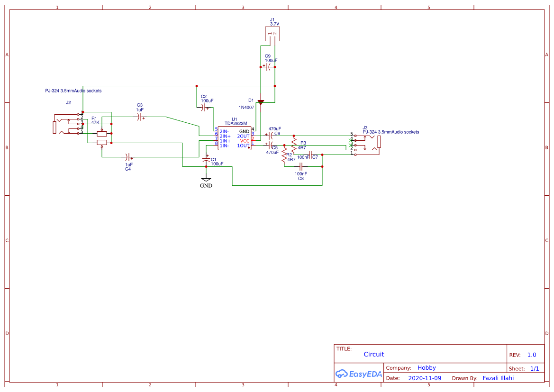
Task: Click the J1 3.7V battery connector symbol
Action: click(x=272, y=33)
